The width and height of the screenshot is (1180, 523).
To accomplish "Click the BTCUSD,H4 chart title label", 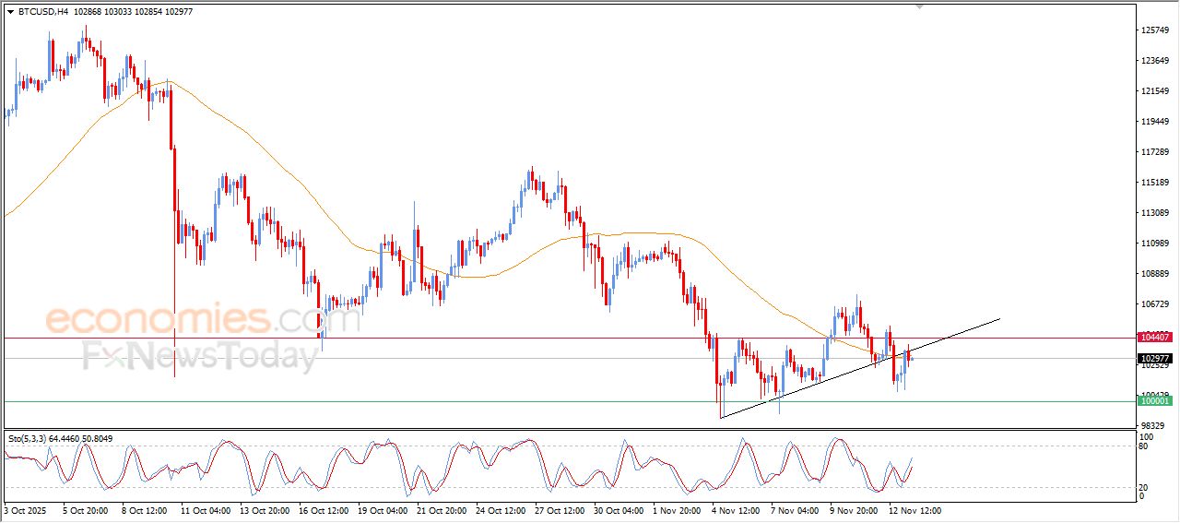I will [x=42, y=12].
